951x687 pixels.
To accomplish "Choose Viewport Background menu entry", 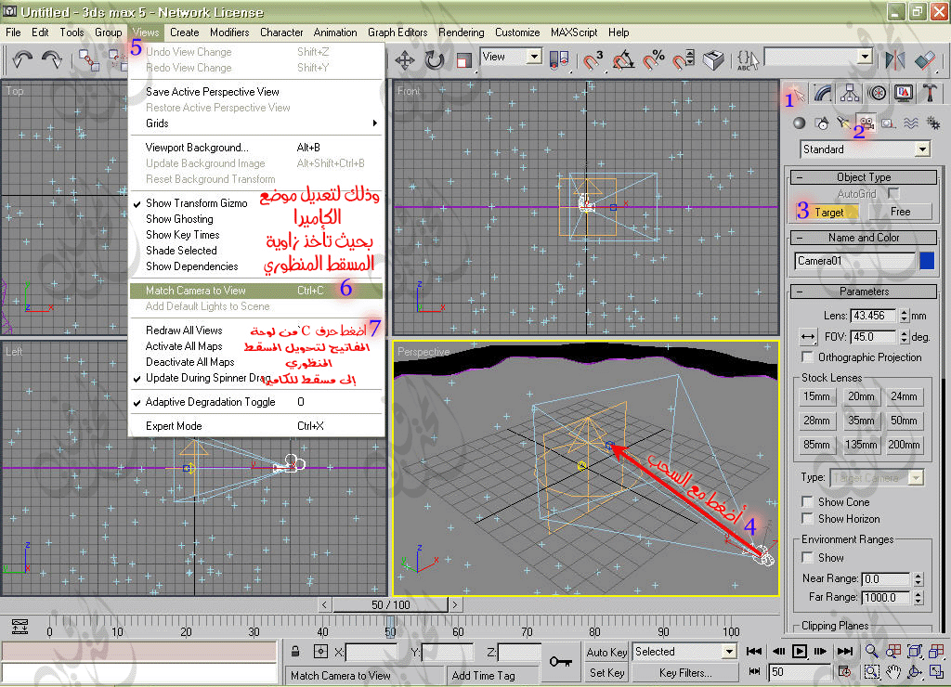I will tap(256, 148).
